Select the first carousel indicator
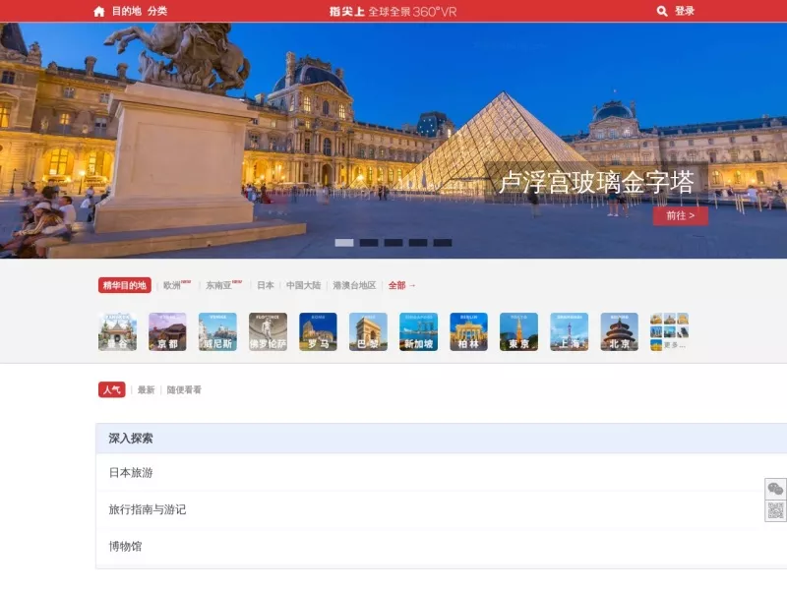Viewport: 787px width, 590px height. 344,243
